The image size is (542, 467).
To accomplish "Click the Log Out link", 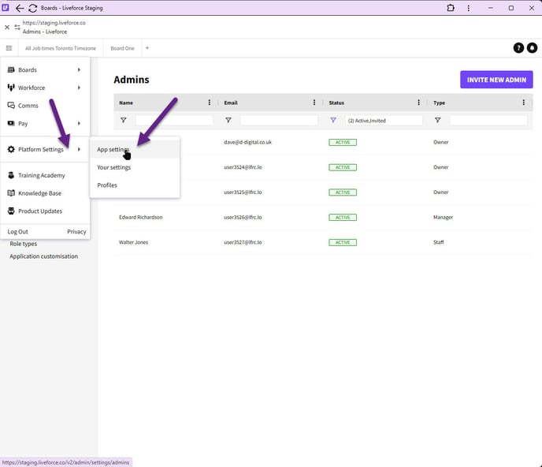I will coord(18,232).
